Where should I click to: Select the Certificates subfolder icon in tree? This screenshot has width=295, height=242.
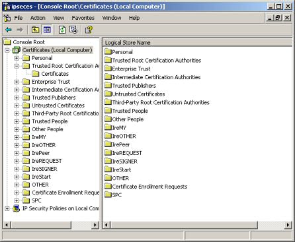pyautogui.click(x=35, y=74)
